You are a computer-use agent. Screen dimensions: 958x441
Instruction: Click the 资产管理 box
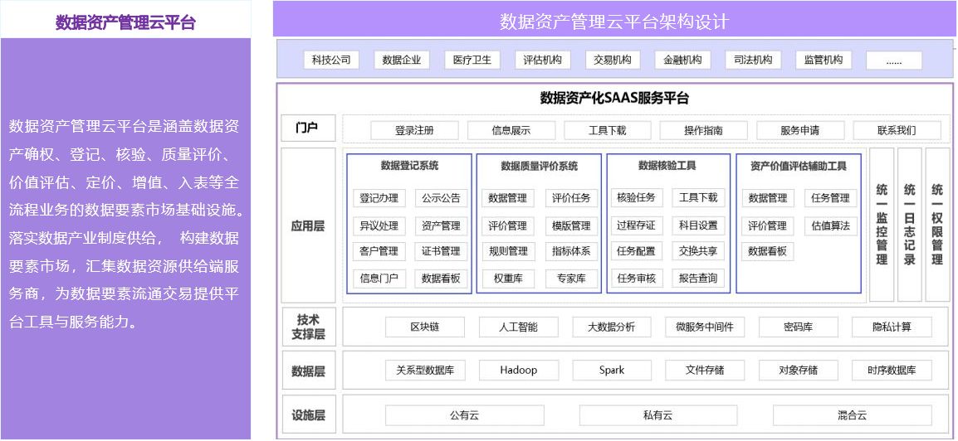(x=441, y=225)
